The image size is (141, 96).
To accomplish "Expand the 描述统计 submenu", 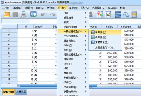I will (73, 18).
